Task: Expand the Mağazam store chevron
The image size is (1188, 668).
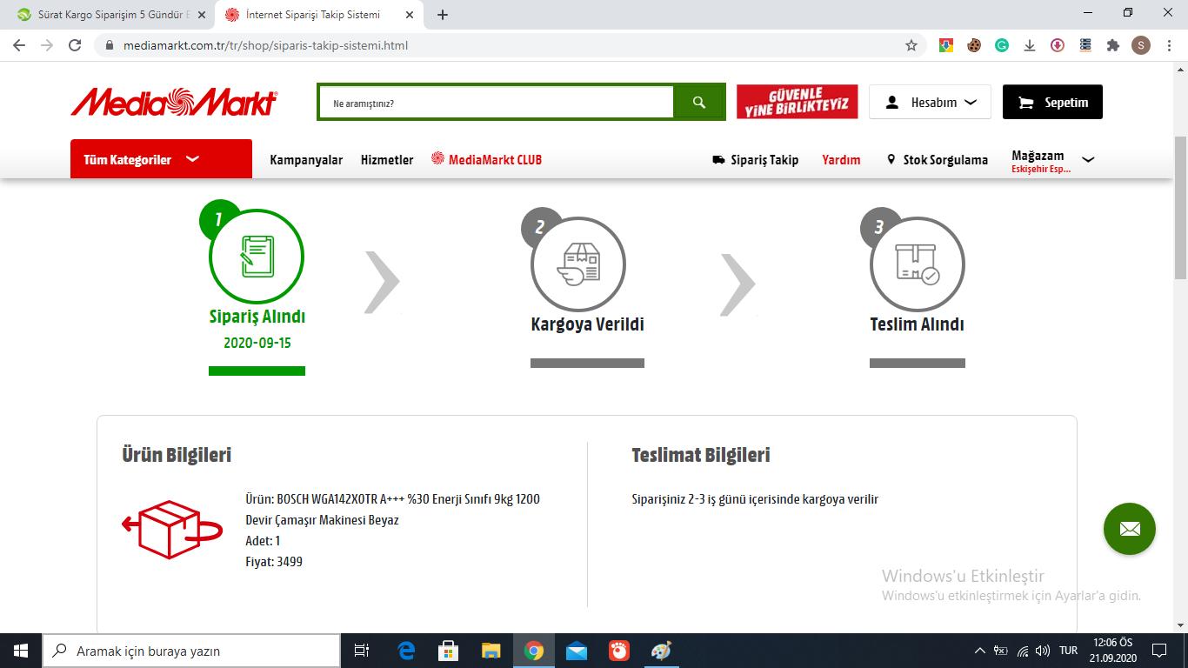Action: [1088, 160]
